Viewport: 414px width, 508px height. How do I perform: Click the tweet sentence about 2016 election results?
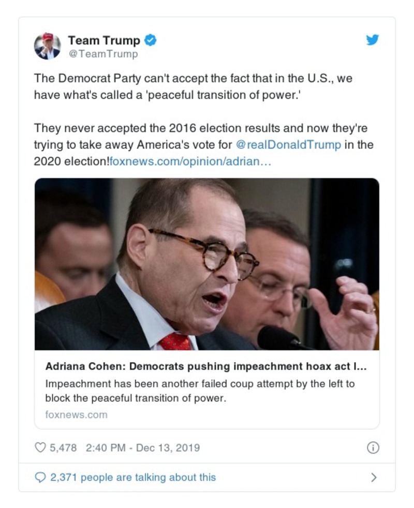(201, 128)
